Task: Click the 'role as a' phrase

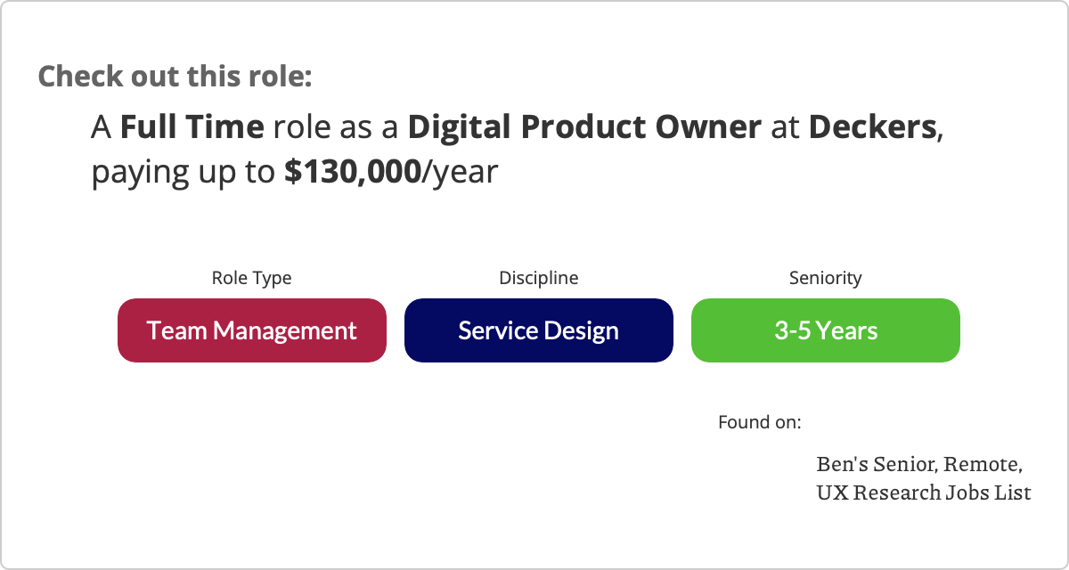Action: (x=336, y=128)
